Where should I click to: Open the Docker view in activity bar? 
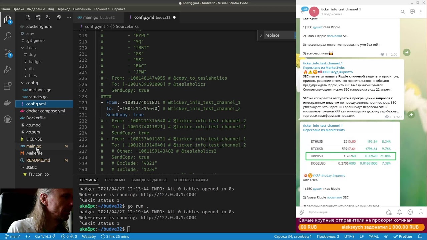coord(7,103)
